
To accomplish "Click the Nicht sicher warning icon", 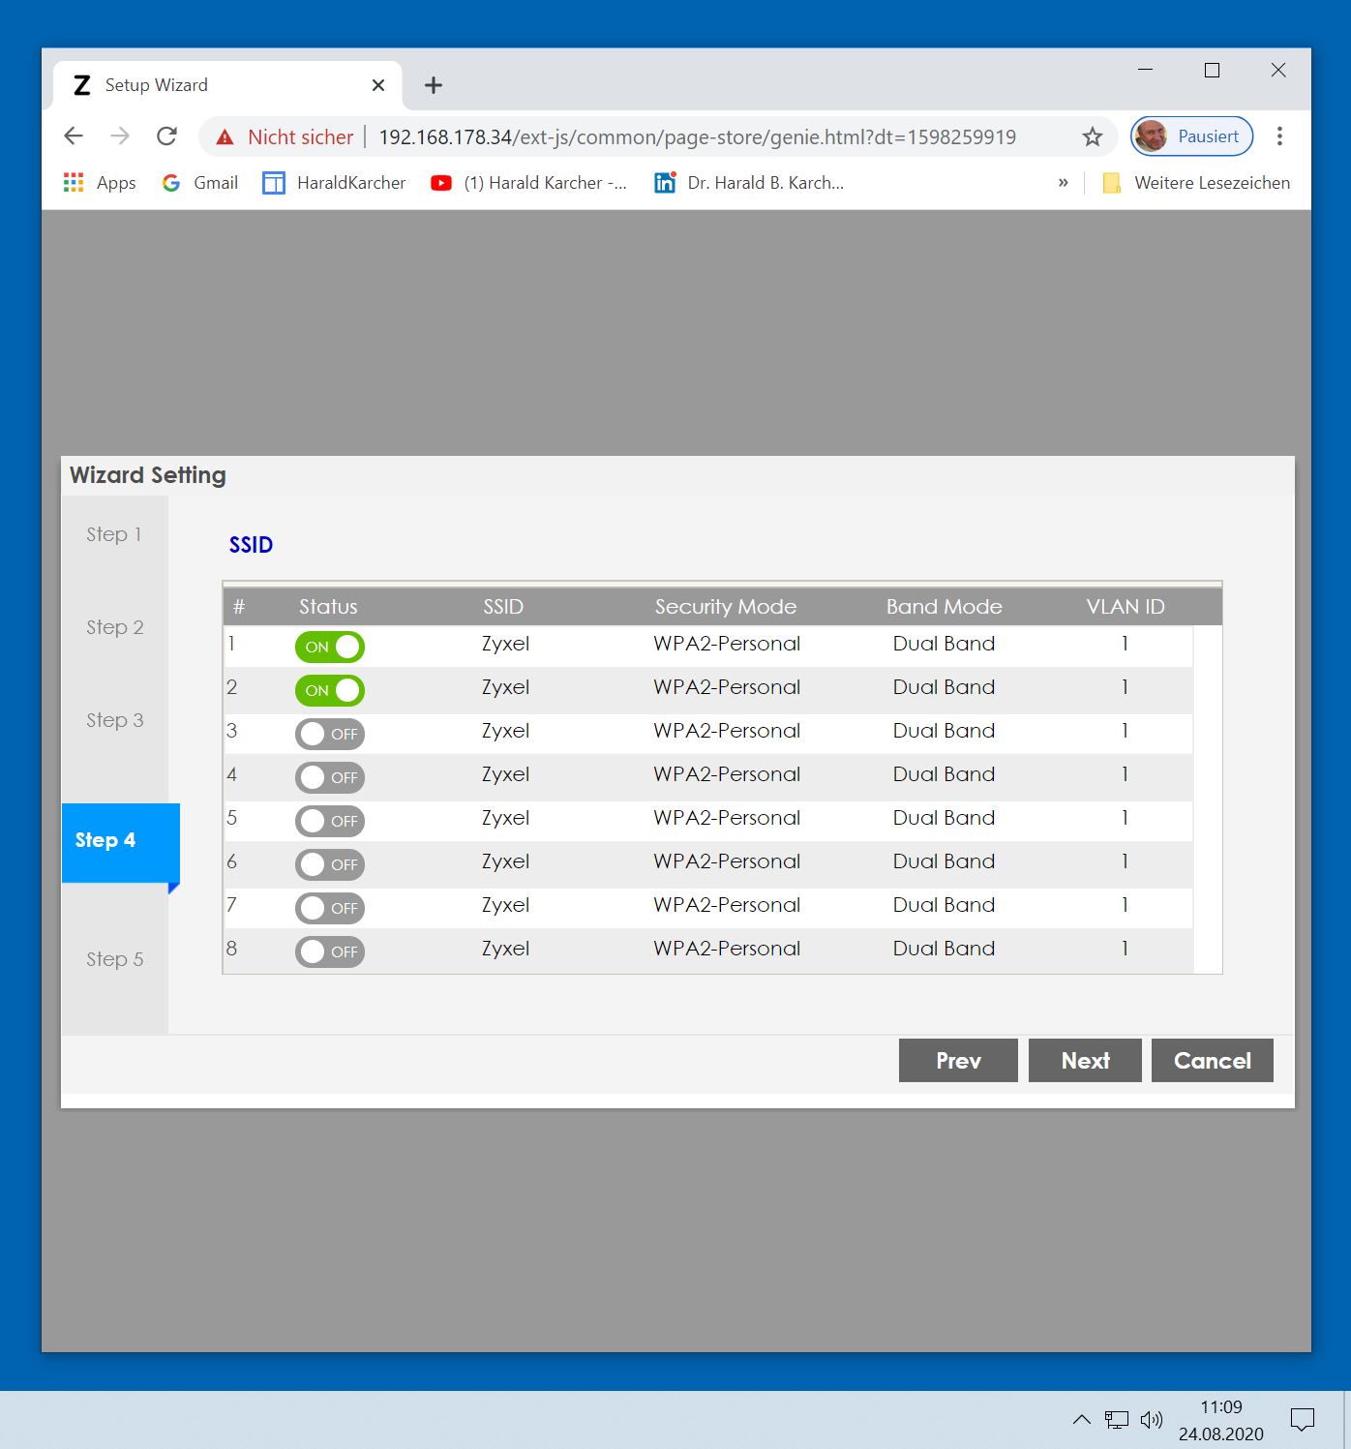I will [225, 137].
